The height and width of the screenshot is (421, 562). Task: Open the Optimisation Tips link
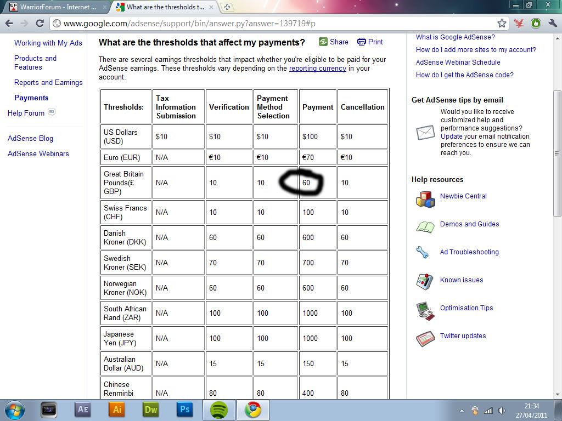[467, 308]
